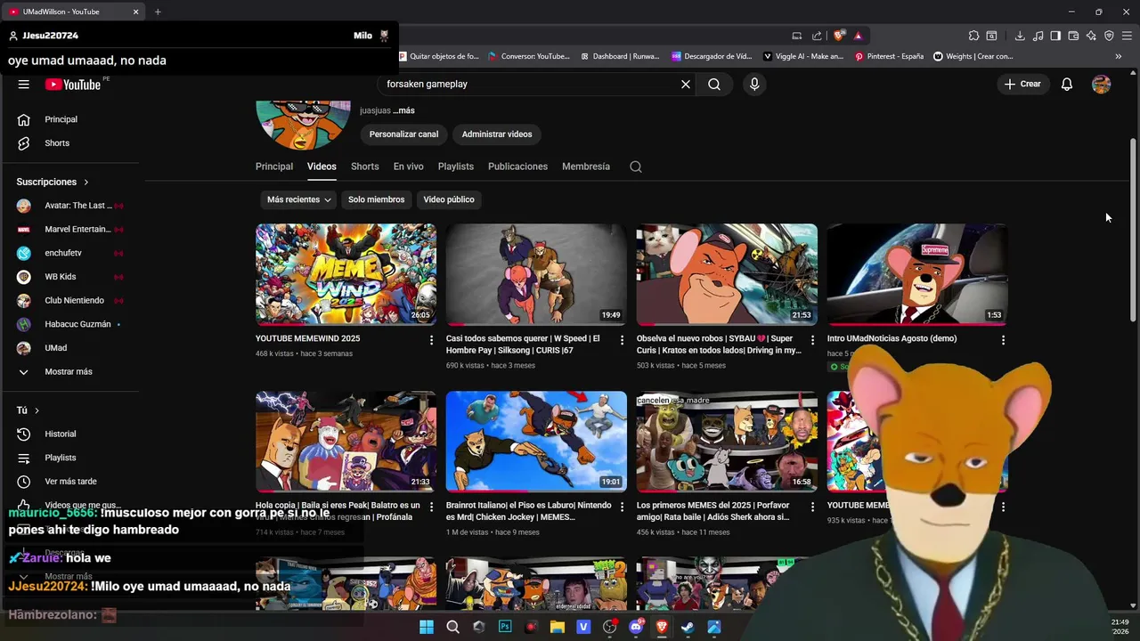Switch to the Shorts channel tab

(x=365, y=166)
